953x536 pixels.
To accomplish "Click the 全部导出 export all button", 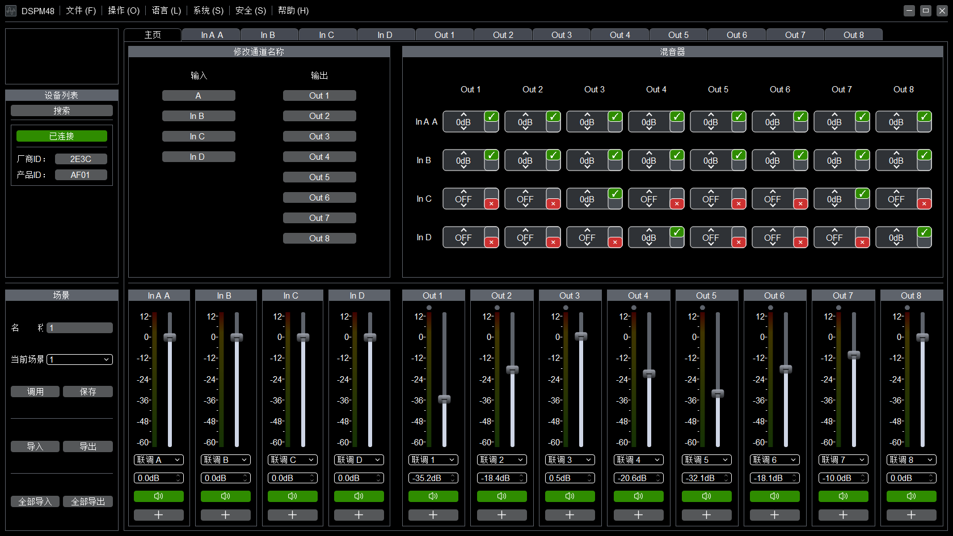I will [88, 501].
